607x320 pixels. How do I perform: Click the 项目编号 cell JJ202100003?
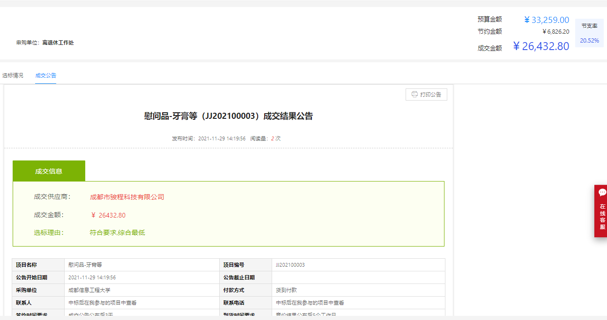click(x=290, y=265)
